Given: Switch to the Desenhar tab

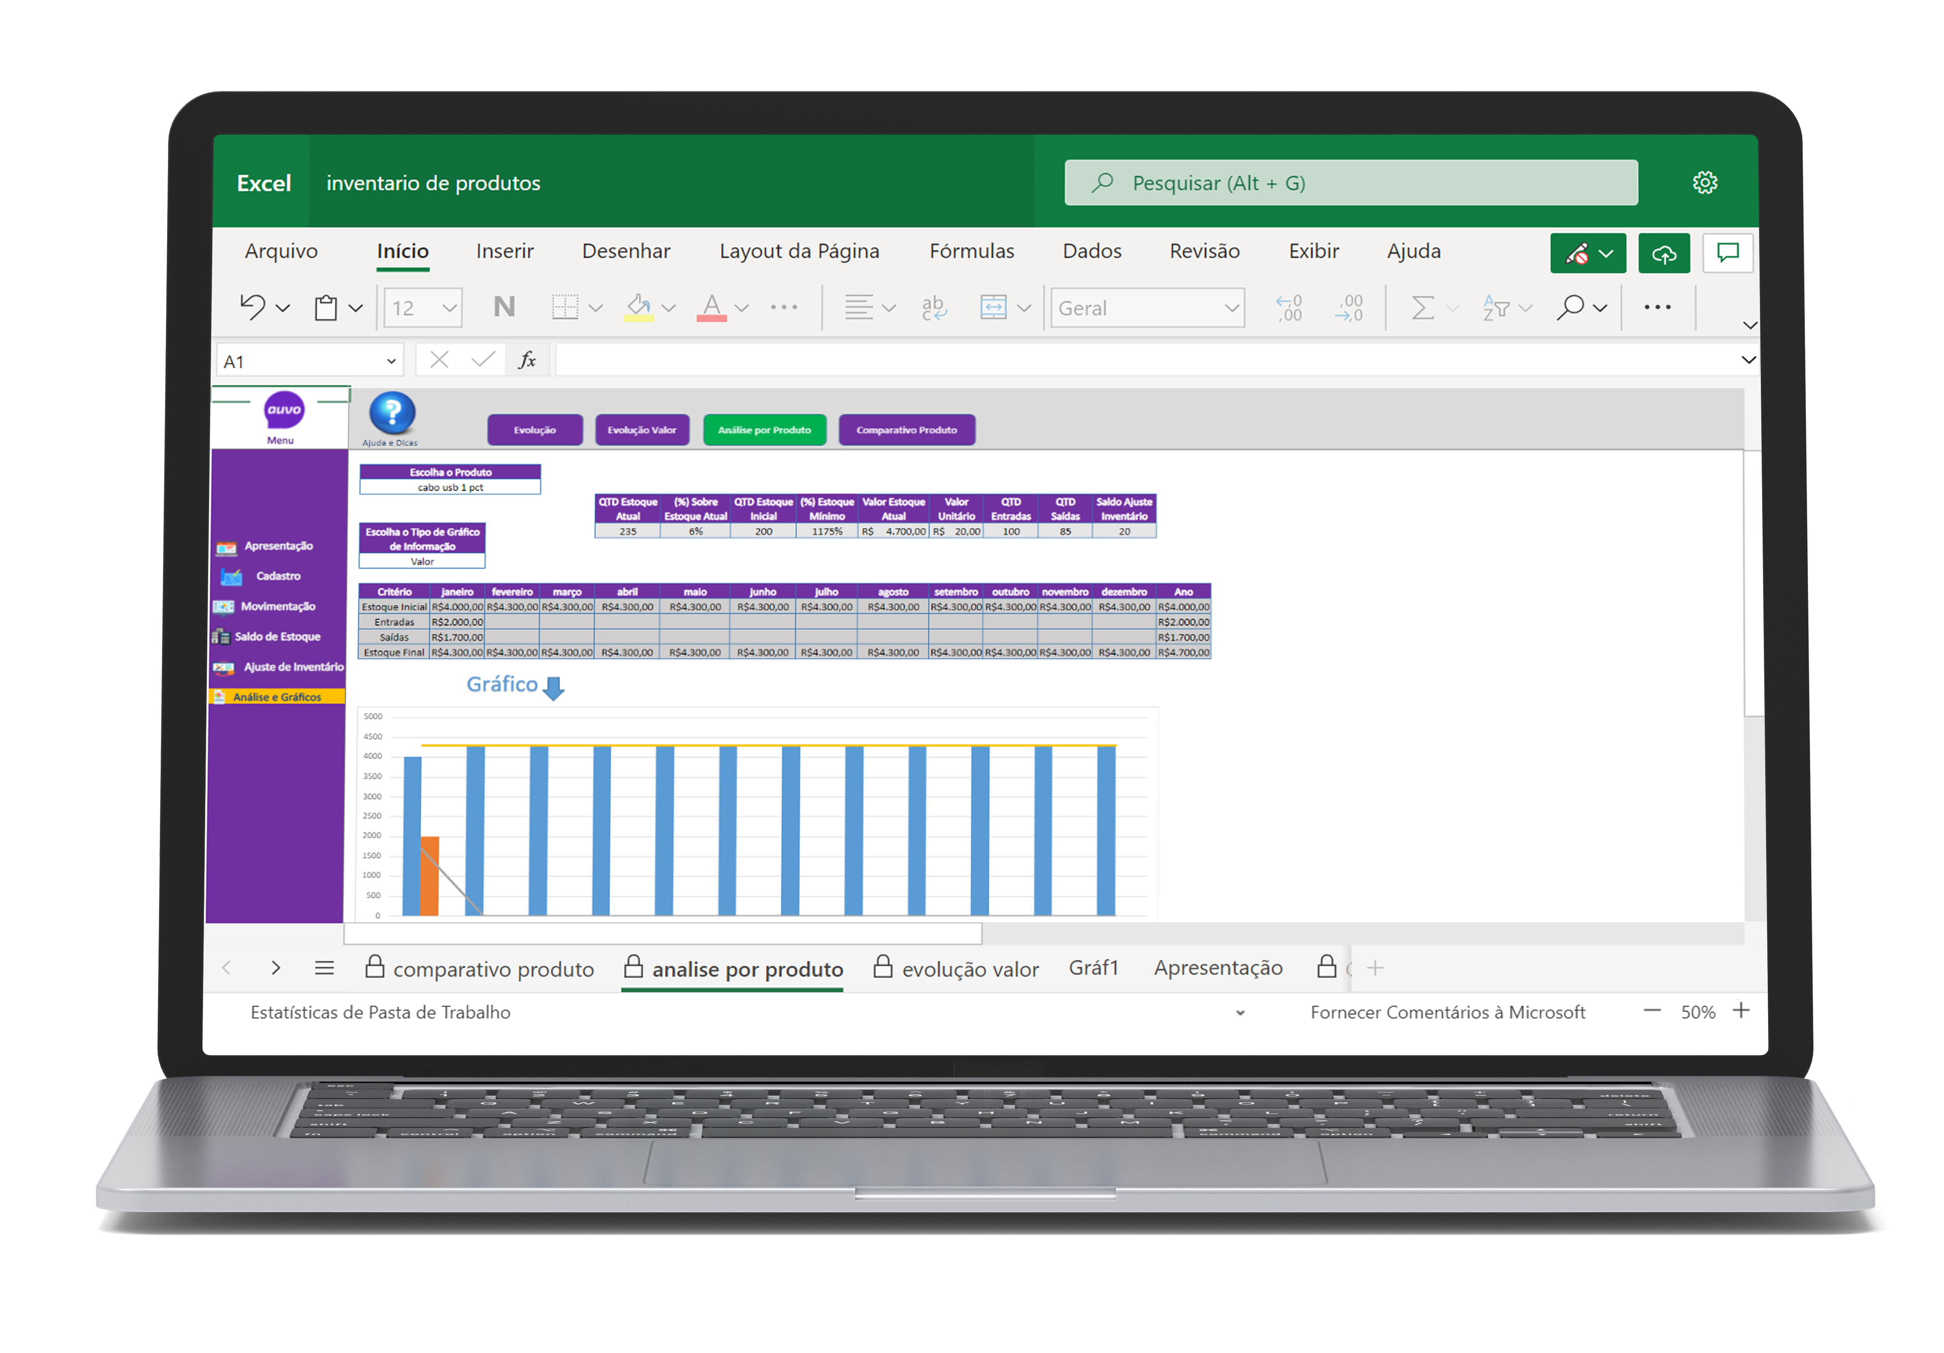Looking at the screenshot, I should click(x=626, y=251).
